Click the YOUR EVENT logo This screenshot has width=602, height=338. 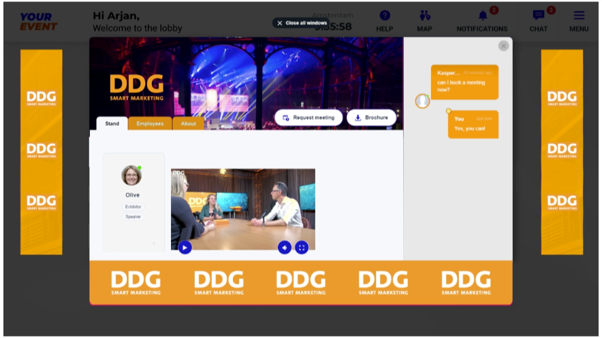pyautogui.click(x=38, y=21)
